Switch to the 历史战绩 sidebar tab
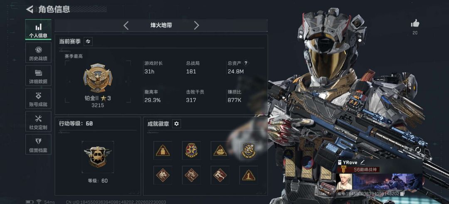The width and height of the screenshot is (449, 204). click(38, 53)
